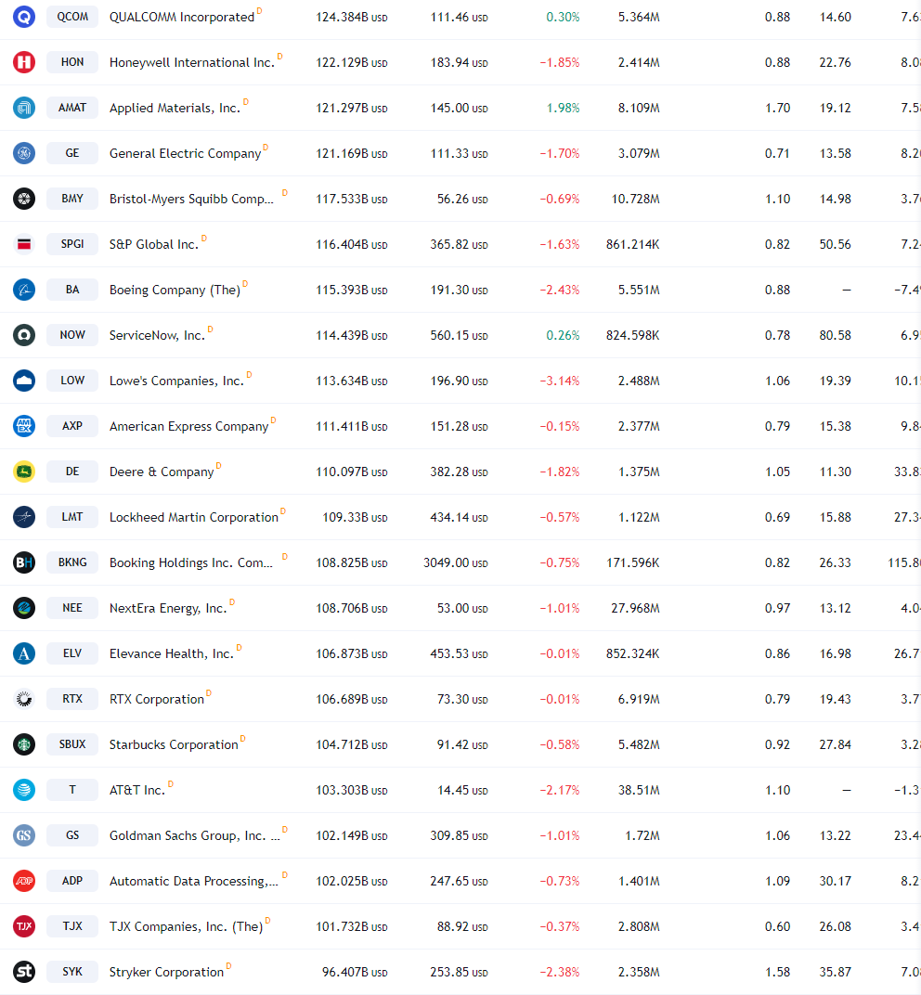921x995 pixels.
Task: Click the ServiceNow logo icon
Action: (24, 335)
